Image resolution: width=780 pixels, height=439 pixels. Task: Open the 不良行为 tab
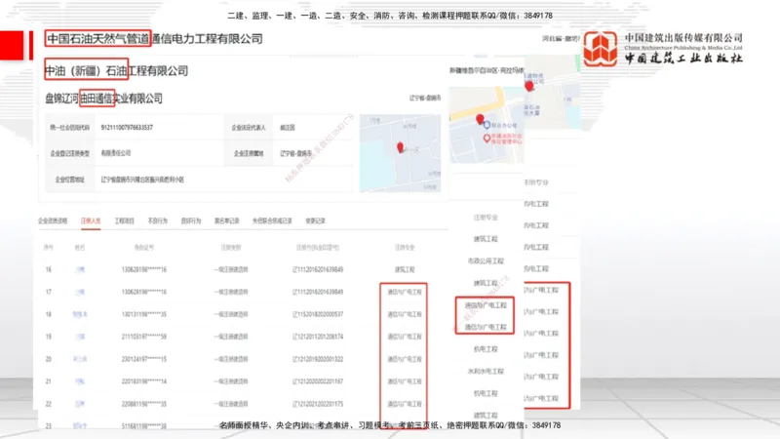tap(158, 220)
